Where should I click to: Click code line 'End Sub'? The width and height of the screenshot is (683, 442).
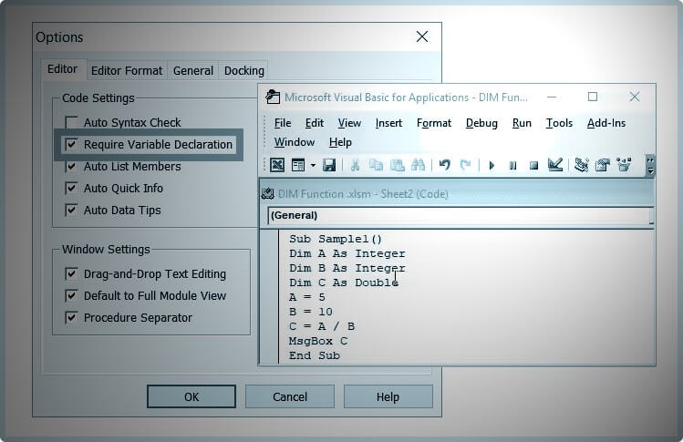click(314, 355)
